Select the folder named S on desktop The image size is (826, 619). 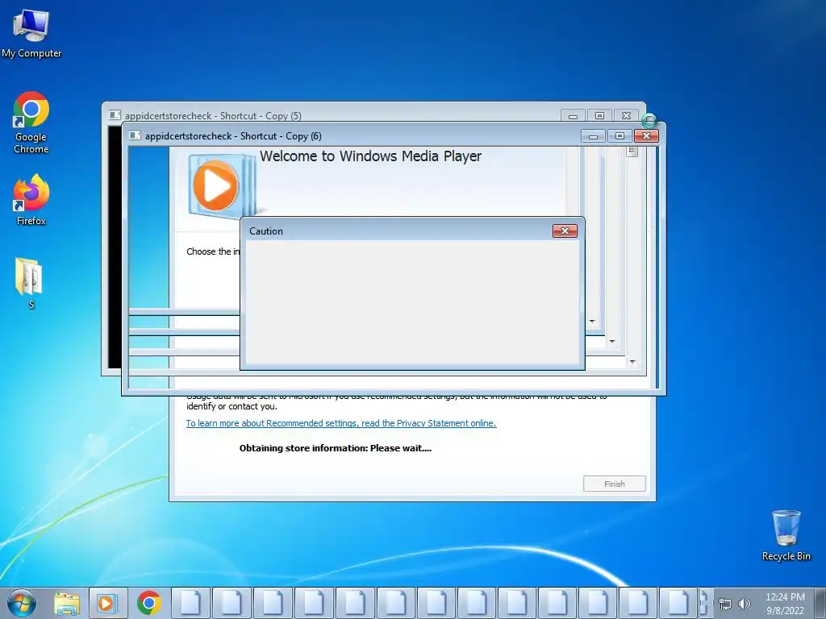(30, 283)
